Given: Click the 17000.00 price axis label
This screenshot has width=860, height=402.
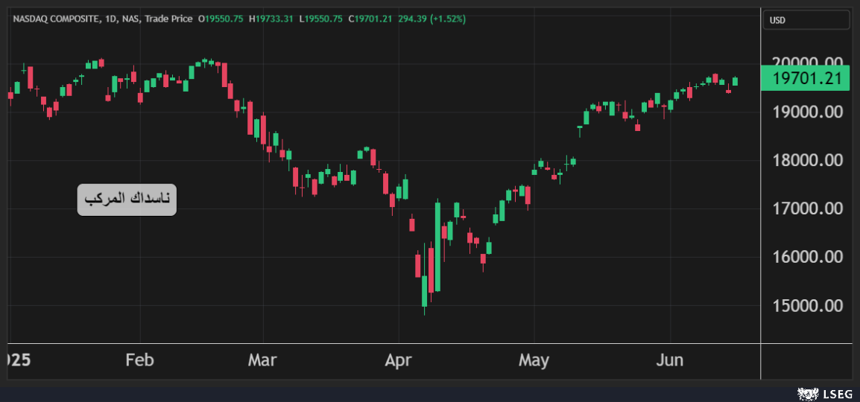Looking at the screenshot, I should pyautogui.click(x=808, y=208).
